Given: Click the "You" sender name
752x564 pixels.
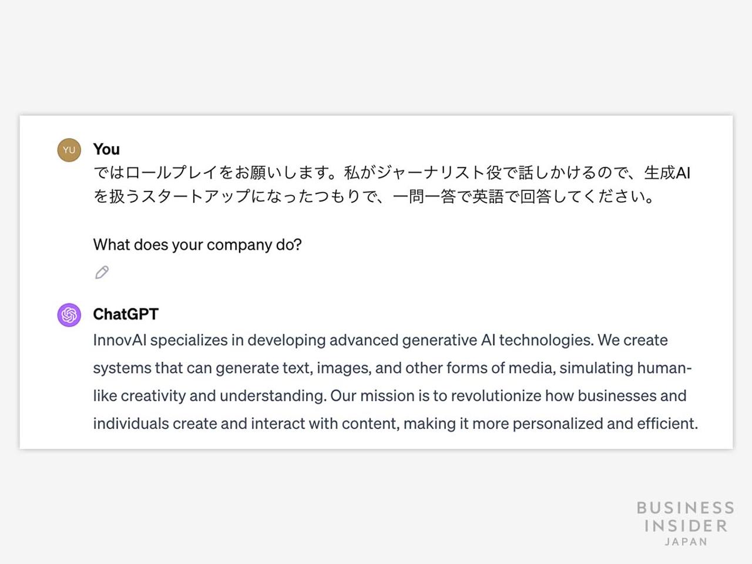Looking at the screenshot, I should pos(106,149).
